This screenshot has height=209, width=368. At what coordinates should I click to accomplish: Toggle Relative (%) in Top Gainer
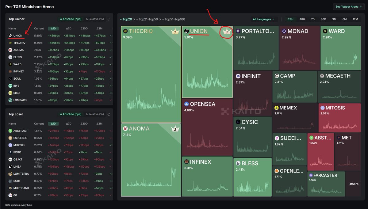pyautogui.click(x=94, y=19)
